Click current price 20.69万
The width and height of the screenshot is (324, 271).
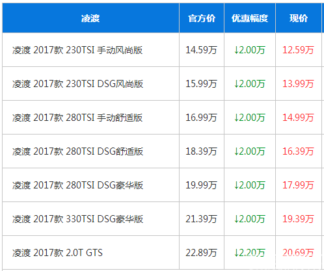pyautogui.click(x=298, y=253)
